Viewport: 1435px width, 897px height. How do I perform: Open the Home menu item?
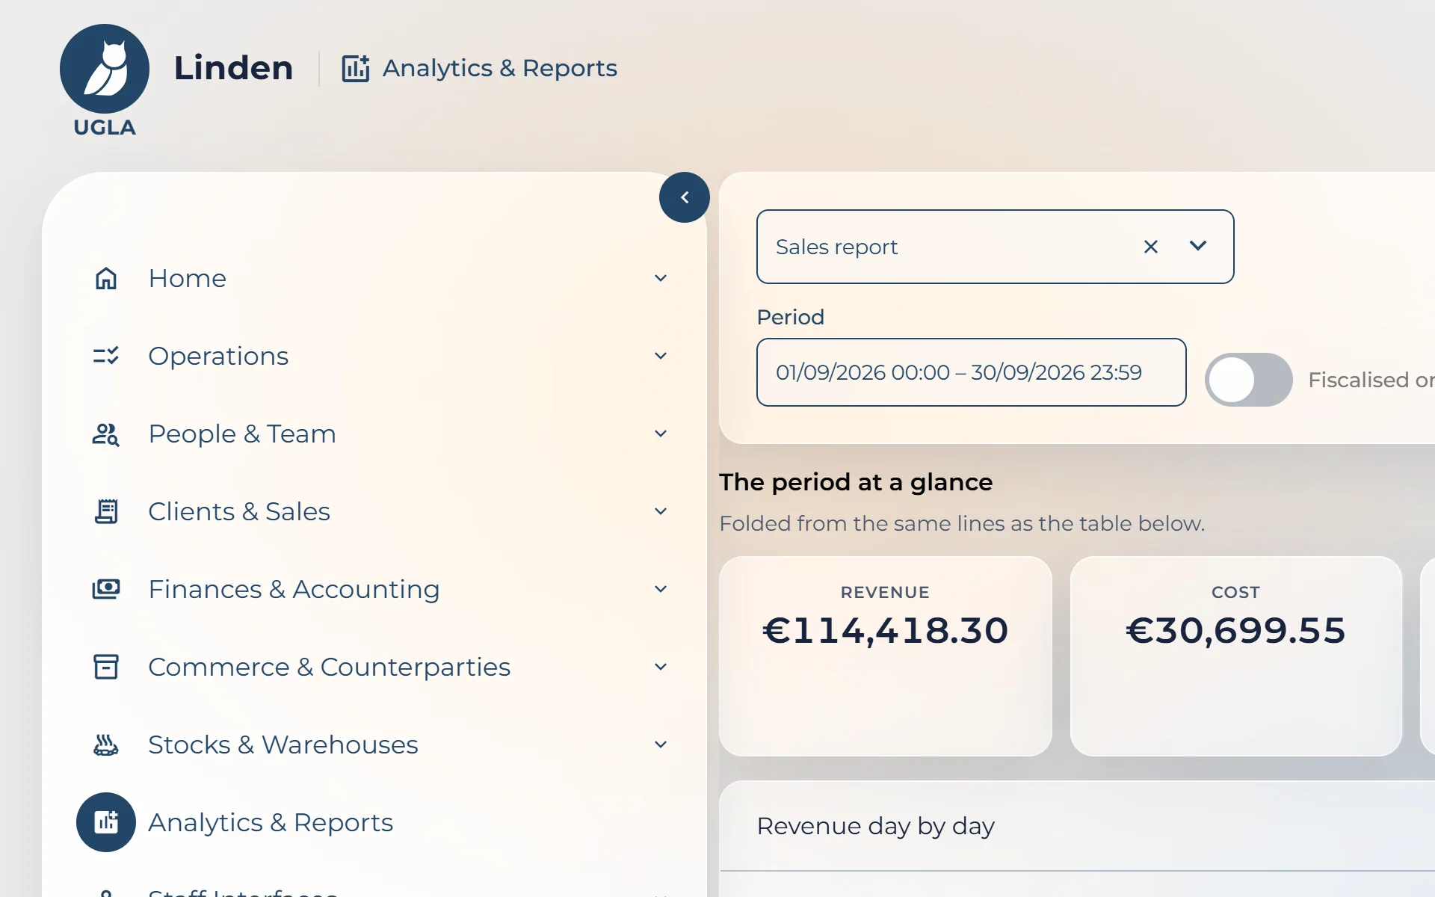[x=374, y=278]
